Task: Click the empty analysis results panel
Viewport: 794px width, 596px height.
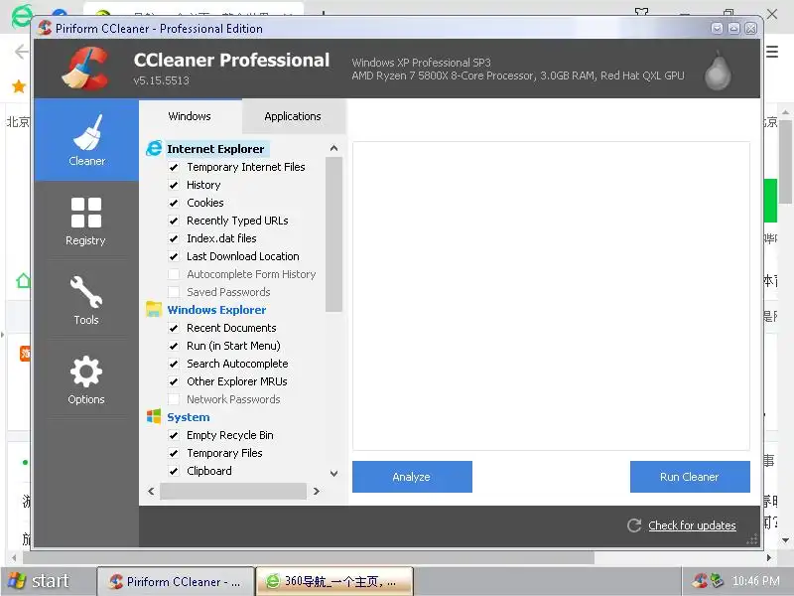Action: (x=551, y=296)
